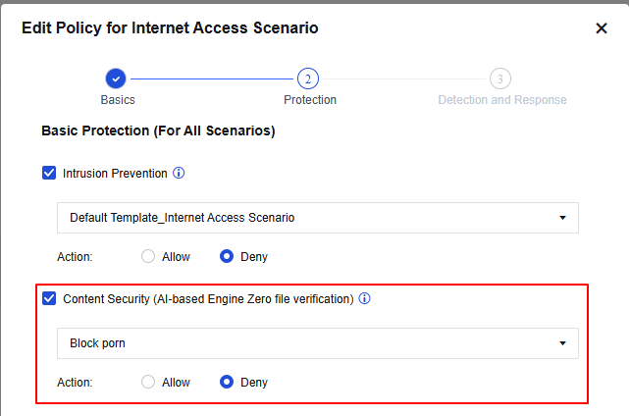Click the Intrusion Prevention label text
This screenshot has width=629, height=416.
(x=115, y=174)
